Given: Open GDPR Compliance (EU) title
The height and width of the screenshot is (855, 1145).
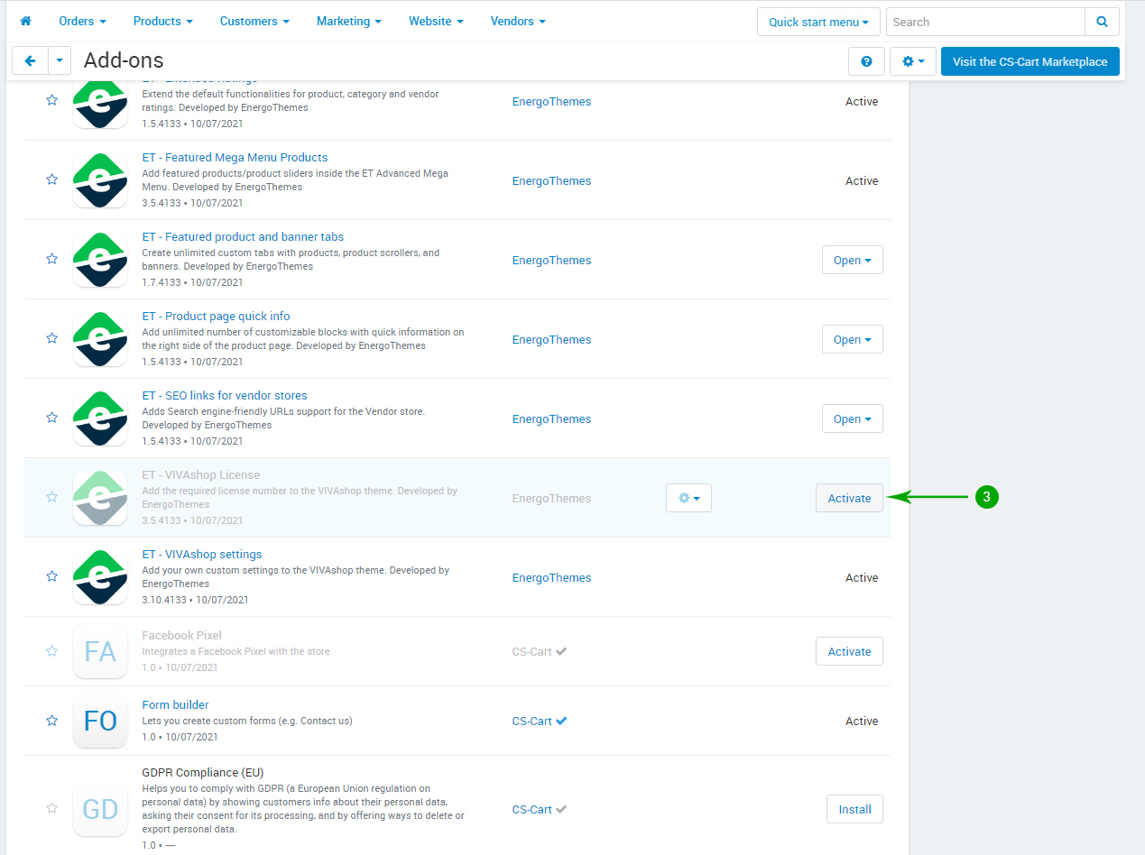Looking at the screenshot, I should (x=203, y=772).
